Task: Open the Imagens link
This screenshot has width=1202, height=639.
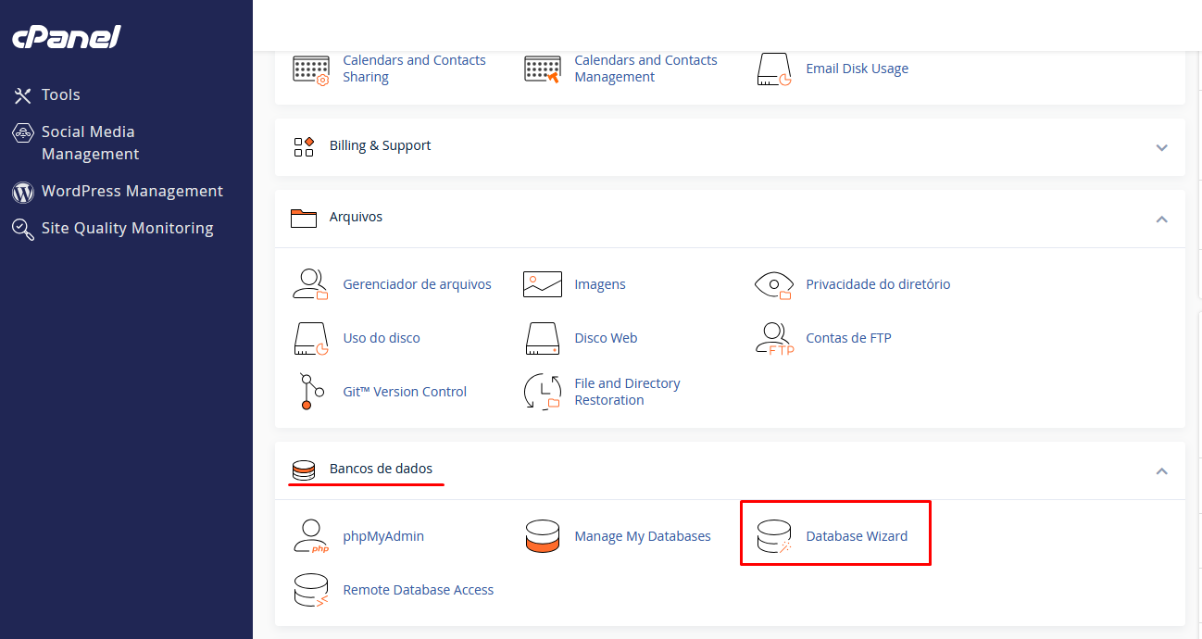Action: point(600,284)
